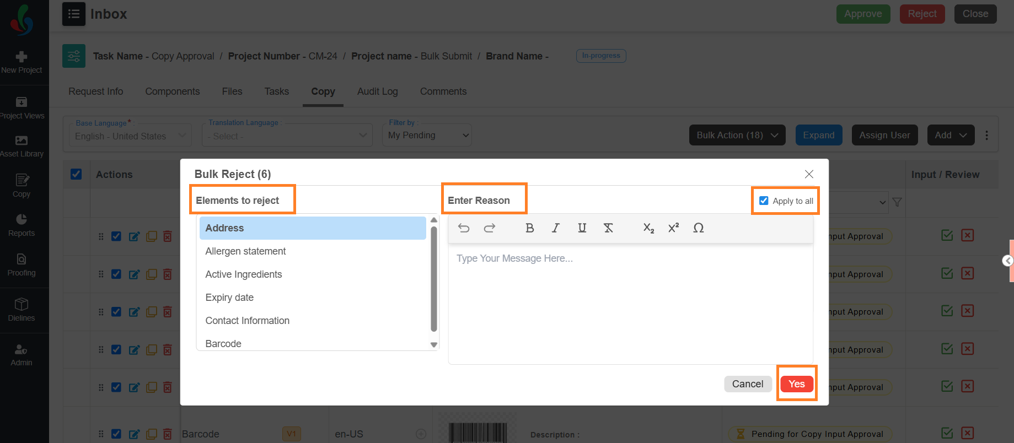Open the Omega special characters tool
Screen dimensions: 1014x443
[699, 228]
